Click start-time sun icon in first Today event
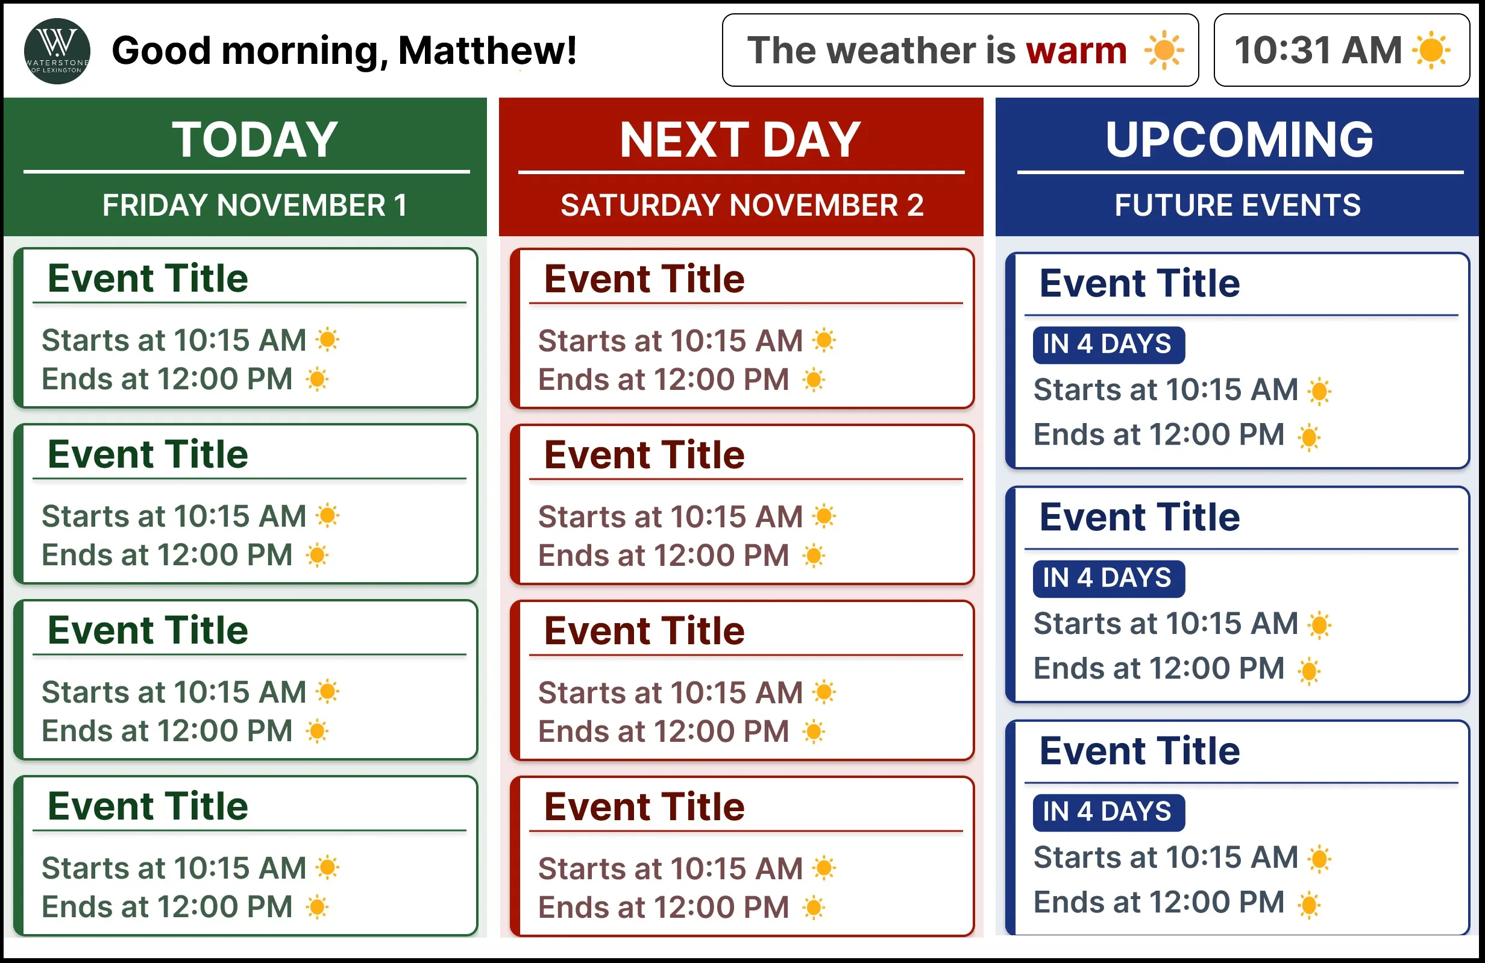 click(x=327, y=340)
